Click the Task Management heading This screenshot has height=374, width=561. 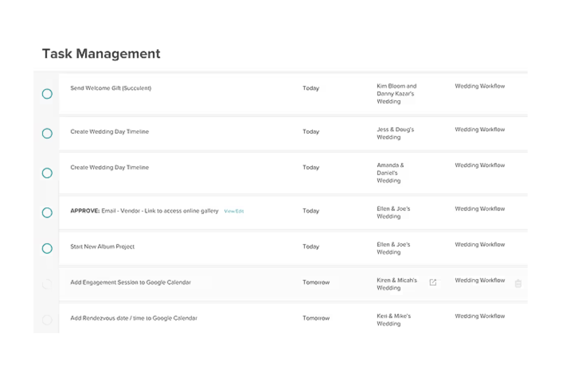tap(101, 54)
